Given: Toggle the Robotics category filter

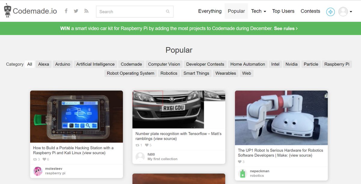Looking at the screenshot, I should click(x=169, y=73).
